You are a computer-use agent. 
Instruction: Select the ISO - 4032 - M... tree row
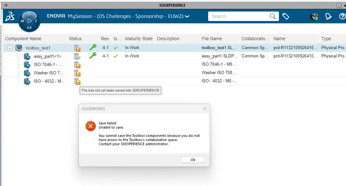pyautogui.click(x=174, y=81)
